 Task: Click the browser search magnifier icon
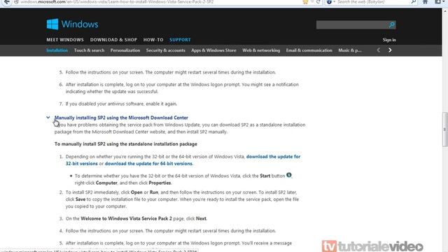414,2
